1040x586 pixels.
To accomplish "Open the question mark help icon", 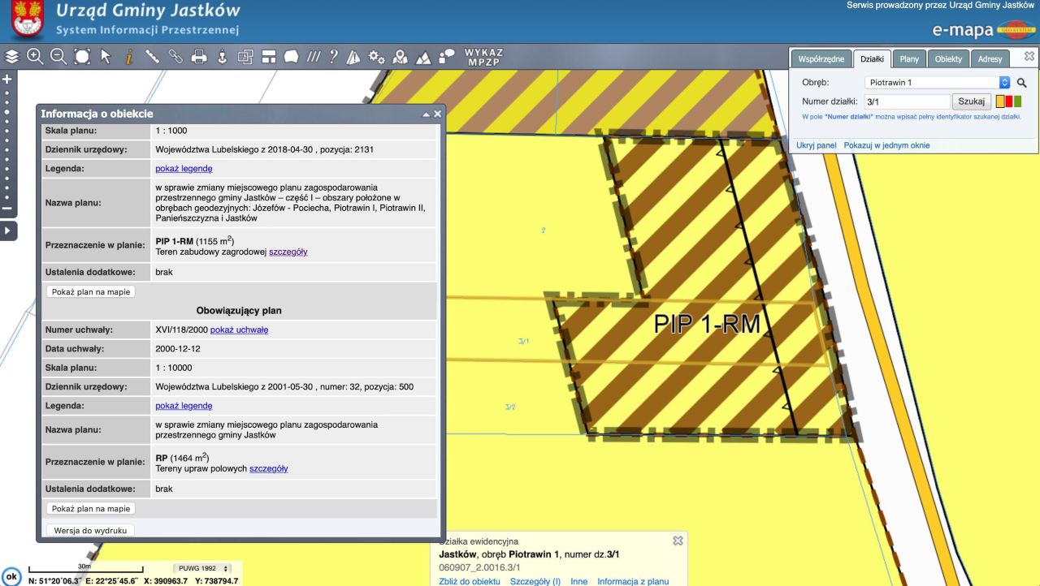I will 333,57.
